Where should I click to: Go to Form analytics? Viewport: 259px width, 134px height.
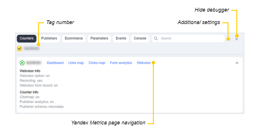121,63
